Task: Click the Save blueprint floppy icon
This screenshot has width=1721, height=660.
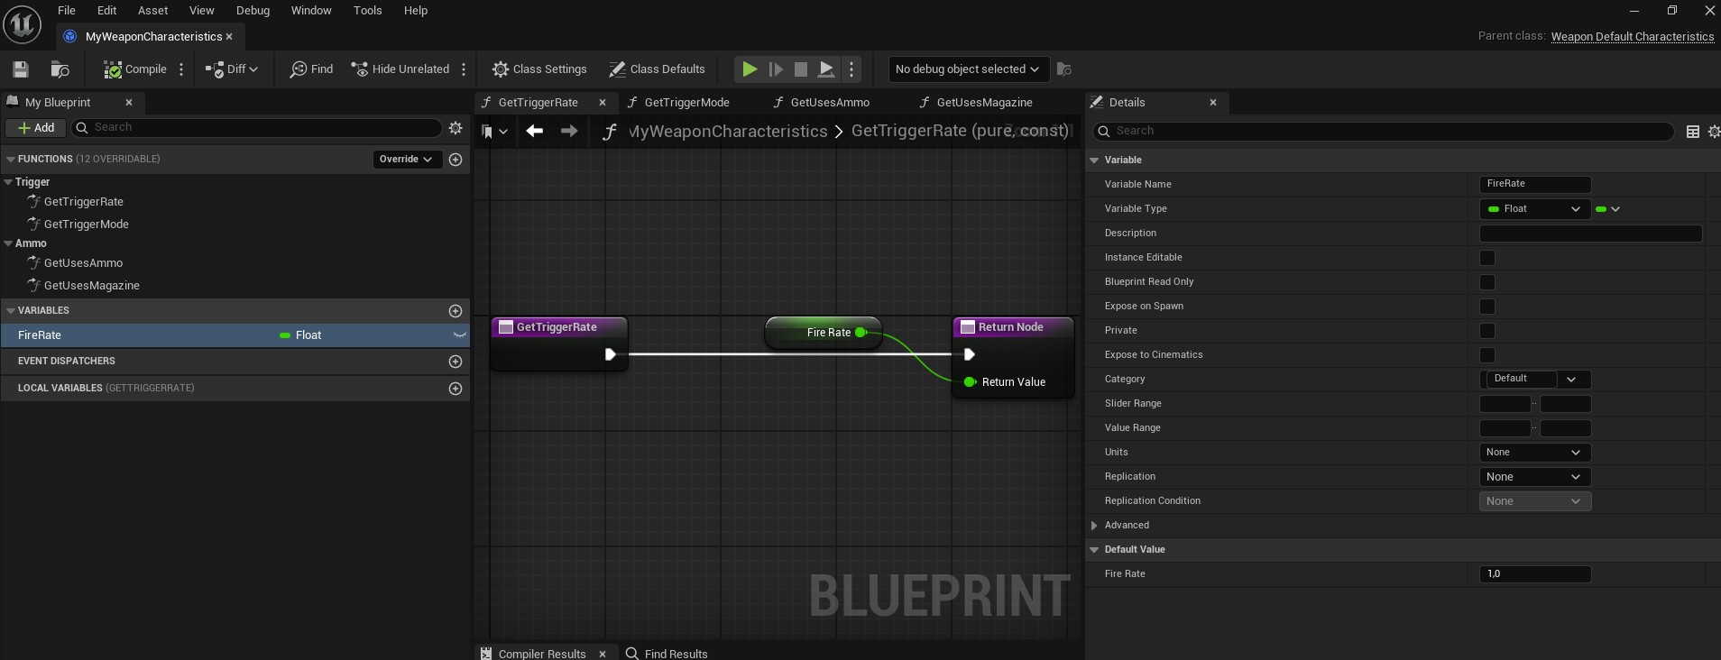Action: [21, 69]
